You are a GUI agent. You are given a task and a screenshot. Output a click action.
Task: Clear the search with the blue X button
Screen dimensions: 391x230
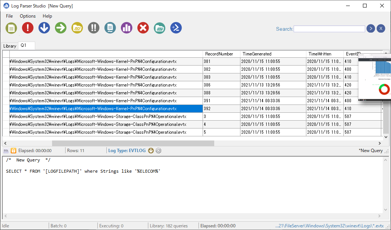click(381, 28)
